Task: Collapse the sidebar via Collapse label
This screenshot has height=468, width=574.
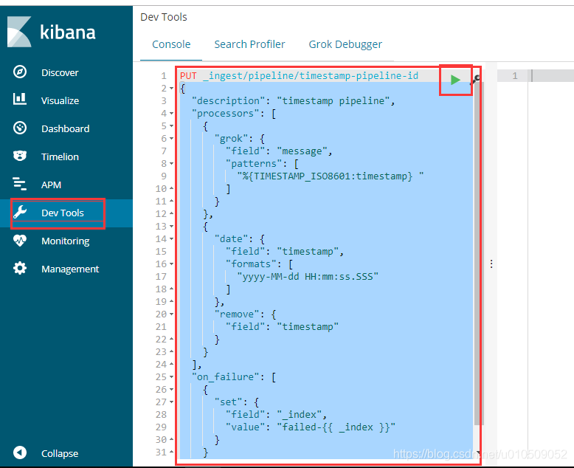Action: [60, 453]
